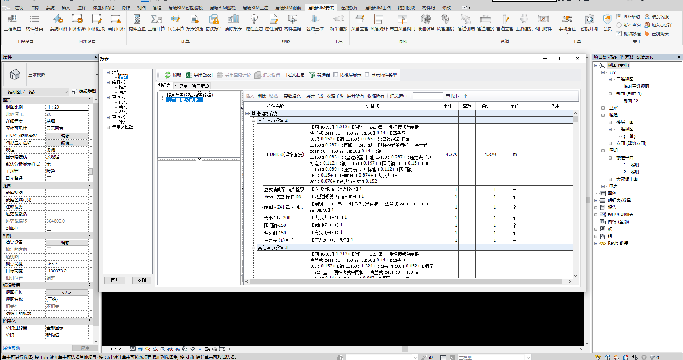
Task: Click the 查找 search input field
Action: tap(428, 96)
